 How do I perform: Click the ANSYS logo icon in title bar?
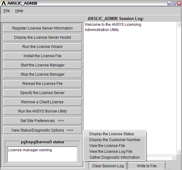4,3
